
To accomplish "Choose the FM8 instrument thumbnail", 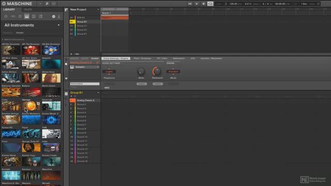I will [x=51, y=134].
